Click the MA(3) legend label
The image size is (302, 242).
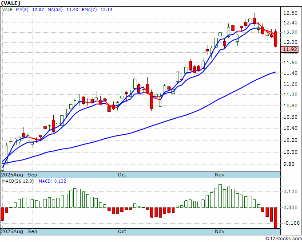pyautogui.click(x=22, y=10)
